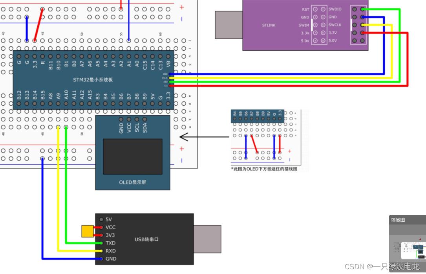Click the TXD pin on the USB转串口 module
The image size is (426, 274).
[x=110, y=243]
